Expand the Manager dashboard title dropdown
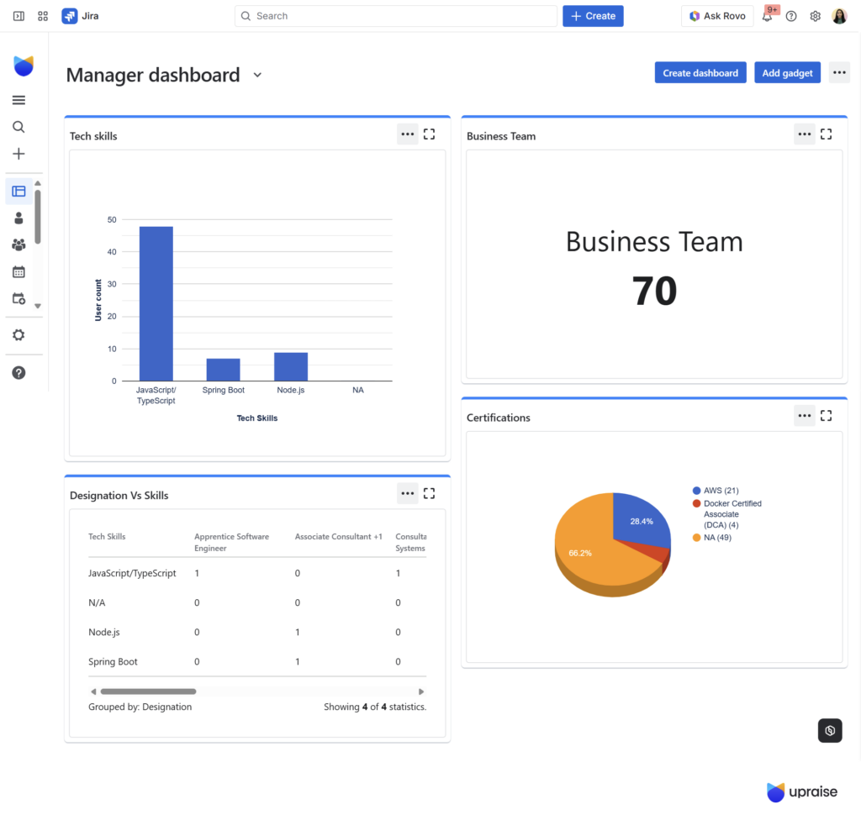 [257, 75]
